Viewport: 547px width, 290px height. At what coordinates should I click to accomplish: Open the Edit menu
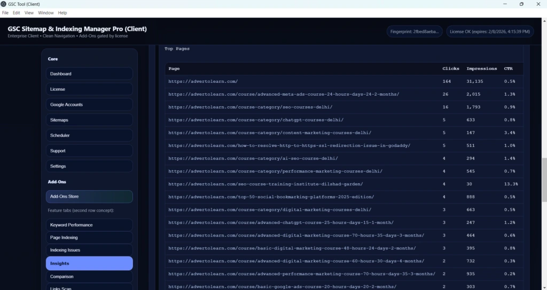pos(17,13)
